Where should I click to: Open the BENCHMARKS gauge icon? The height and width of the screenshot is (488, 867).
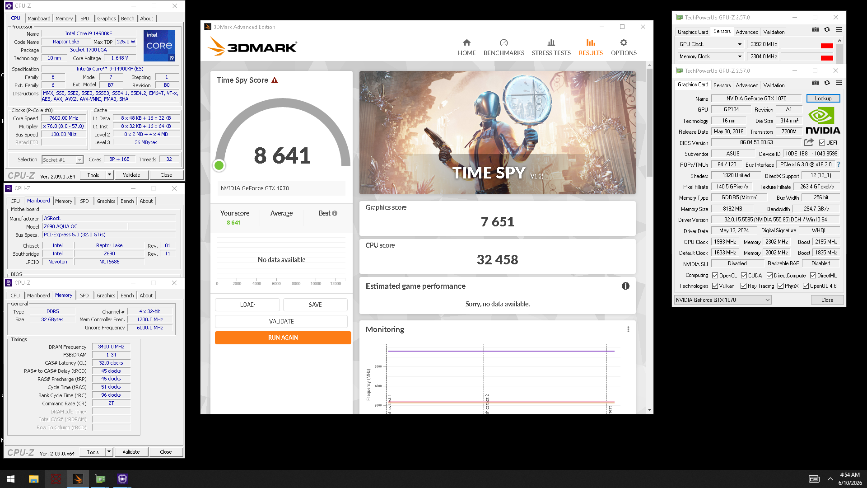503,42
